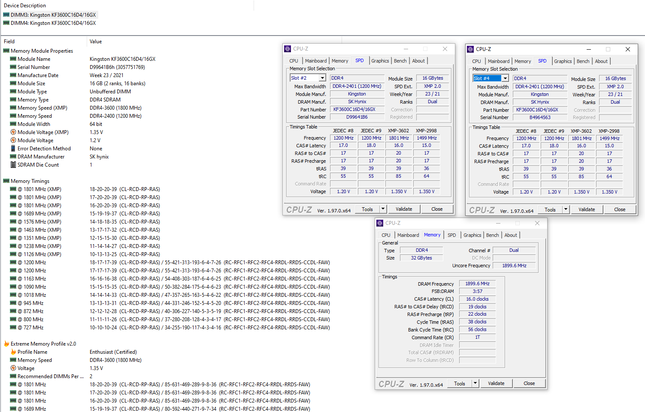
Task: Click the icon beside the @ 1463 MHz (XMP) row
Action: 13,230
